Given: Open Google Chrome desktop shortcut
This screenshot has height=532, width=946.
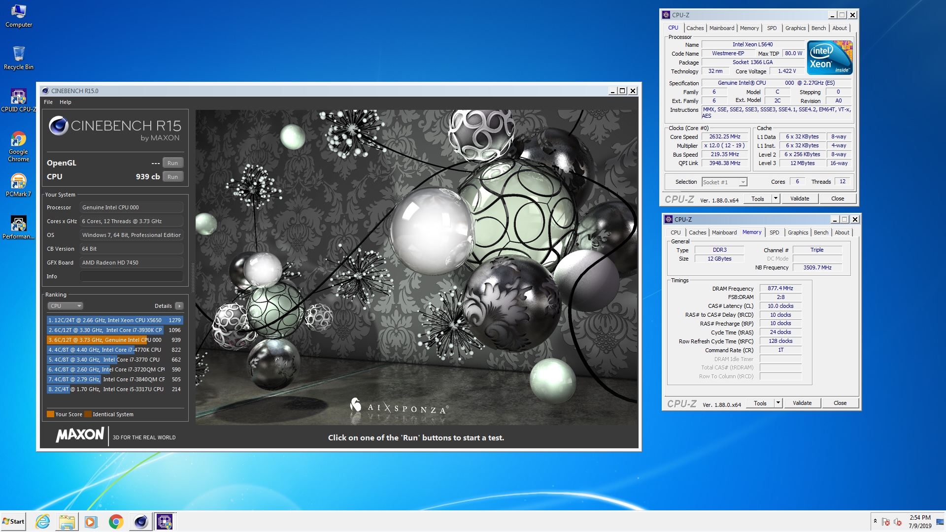Looking at the screenshot, I should click(x=18, y=146).
